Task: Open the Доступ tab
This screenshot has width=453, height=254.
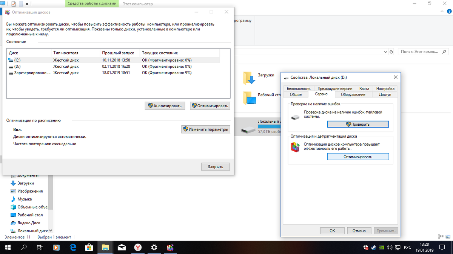Action: pos(385,94)
